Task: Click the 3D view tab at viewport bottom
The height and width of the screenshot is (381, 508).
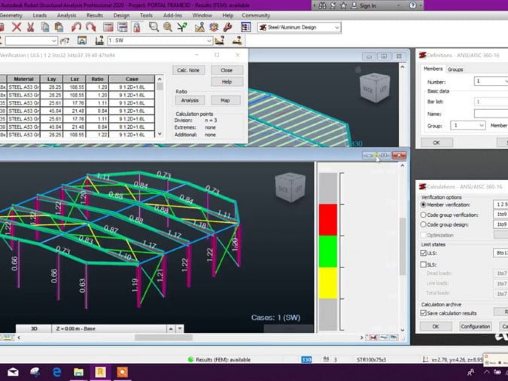Action: click(34, 329)
